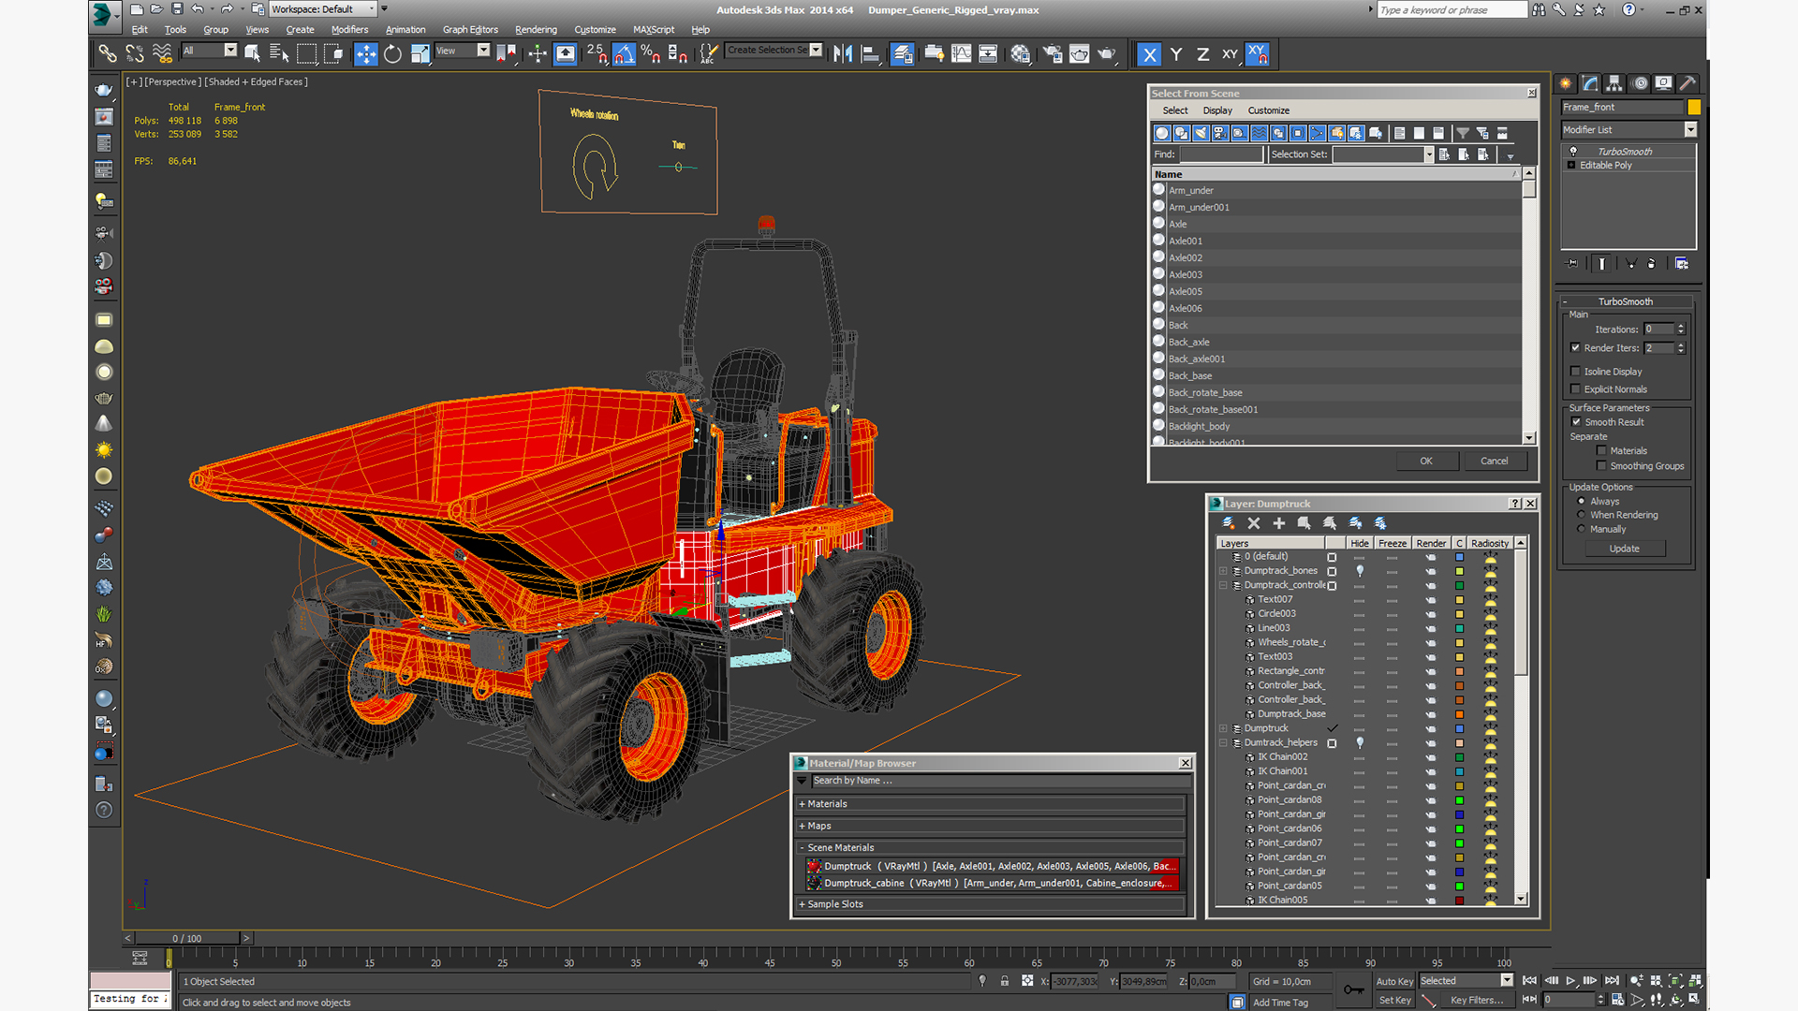Open the Motion command panel tab
The image size is (1798, 1011).
click(1640, 83)
